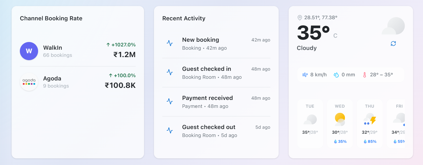The image size is (423, 165).
Task: Click the wind speed icon
Action: coord(305,75)
